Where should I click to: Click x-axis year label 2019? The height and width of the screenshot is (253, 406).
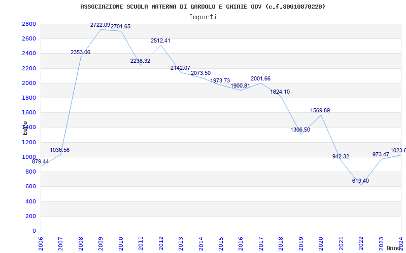301,244
